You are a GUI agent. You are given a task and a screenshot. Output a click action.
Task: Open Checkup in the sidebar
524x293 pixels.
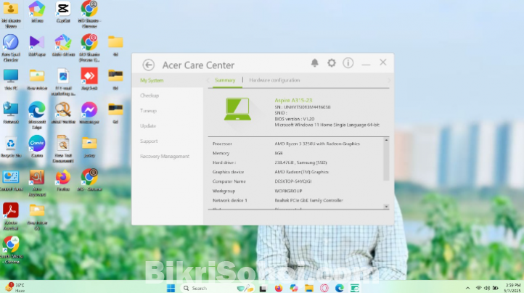150,96
